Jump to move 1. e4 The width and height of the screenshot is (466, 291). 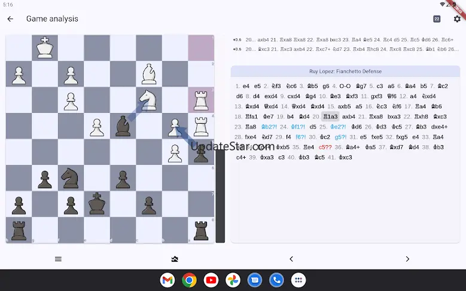click(246, 86)
